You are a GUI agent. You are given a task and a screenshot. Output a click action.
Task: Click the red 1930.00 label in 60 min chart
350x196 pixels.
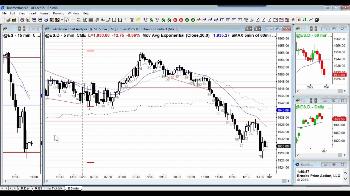pyautogui.click(x=339, y=75)
